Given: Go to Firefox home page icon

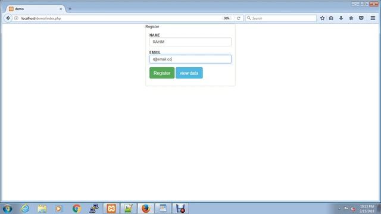Looking at the screenshot, I should (x=351, y=18).
